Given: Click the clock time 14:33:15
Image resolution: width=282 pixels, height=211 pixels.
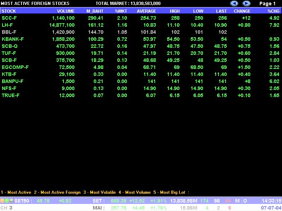Looking at the screenshot, I should click(271, 201).
